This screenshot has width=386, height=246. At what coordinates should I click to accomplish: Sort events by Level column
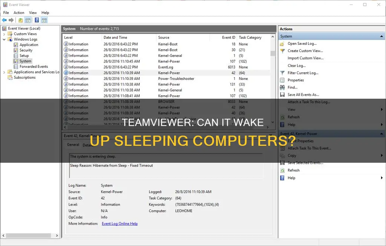[82, 37]
